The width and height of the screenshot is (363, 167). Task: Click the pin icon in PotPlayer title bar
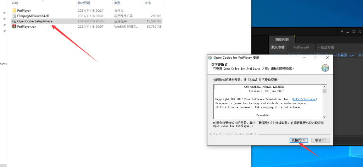pyautogui.click(x=342, y=32)
